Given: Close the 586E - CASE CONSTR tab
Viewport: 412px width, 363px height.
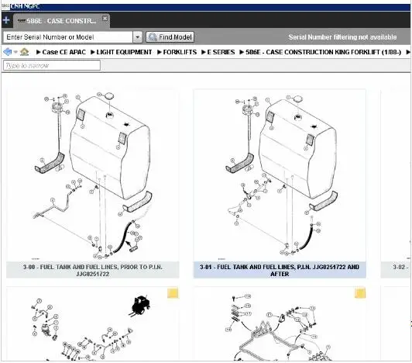Looking at the screenshot, I should pos(105,18).
